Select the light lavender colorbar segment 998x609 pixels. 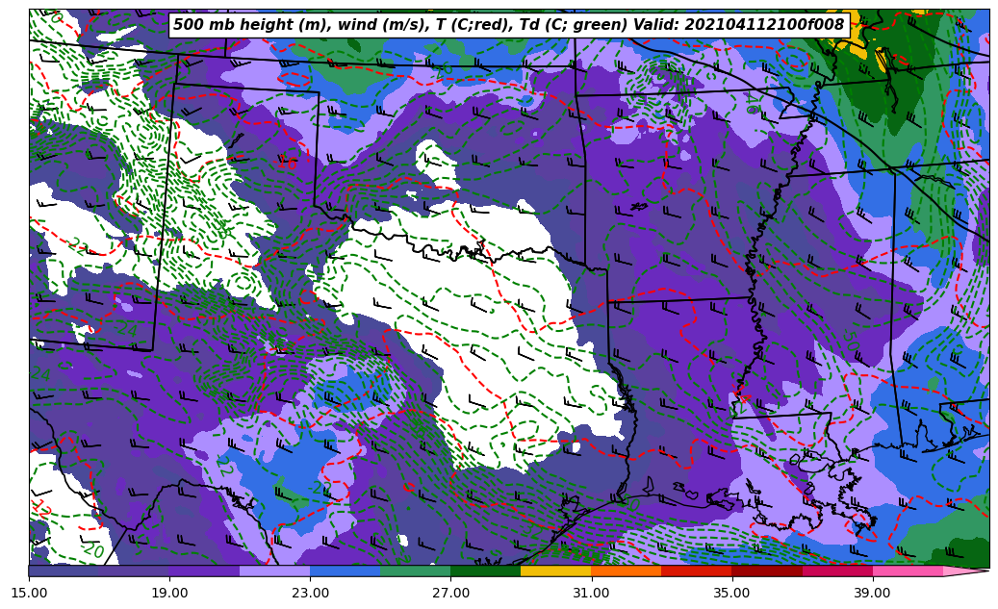(x=275, y=571)
